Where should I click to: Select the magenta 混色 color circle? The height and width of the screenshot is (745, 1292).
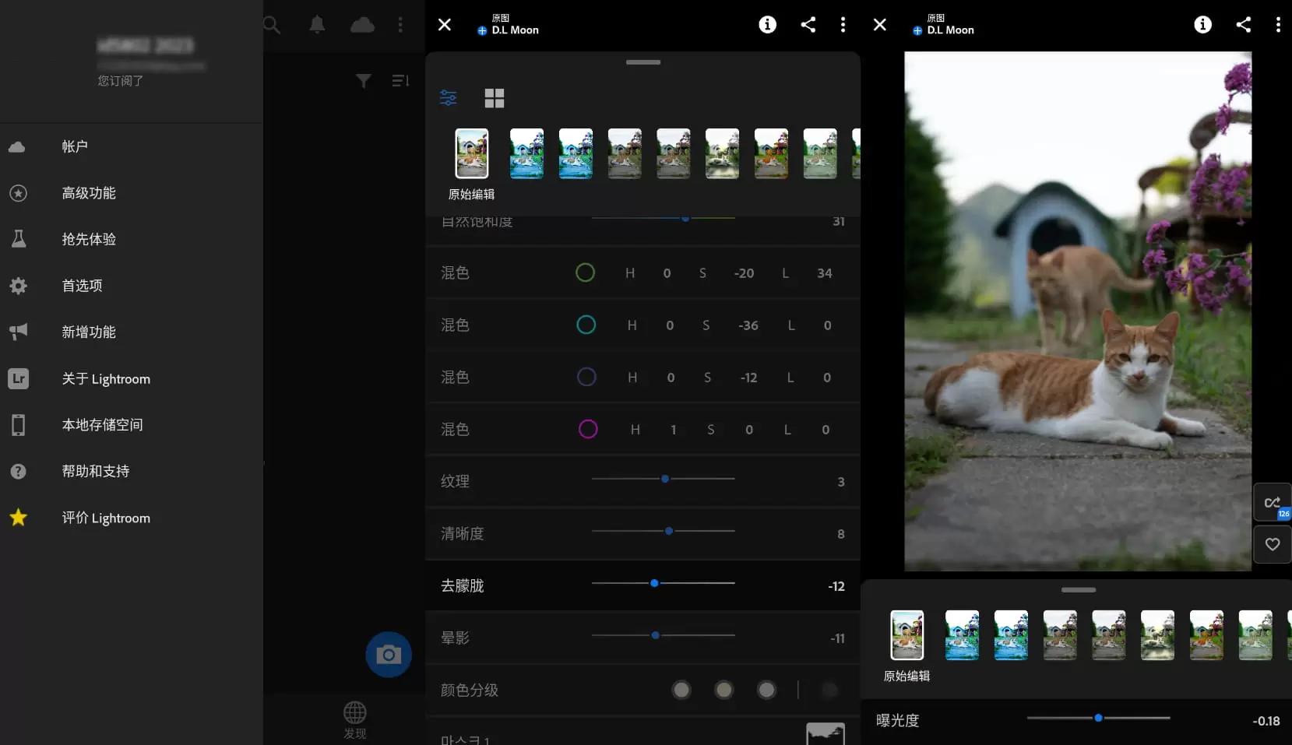point(588,429)
